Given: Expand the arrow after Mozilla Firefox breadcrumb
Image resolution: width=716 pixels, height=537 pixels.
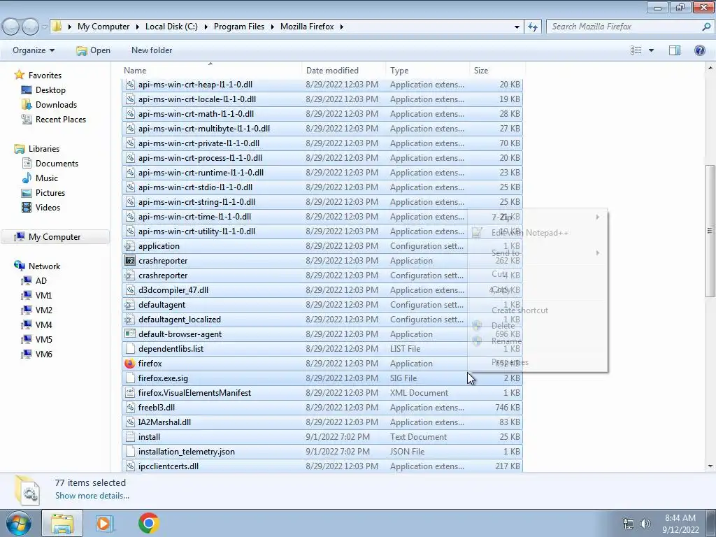Looking at the screenshot, I should click(341, 27).
